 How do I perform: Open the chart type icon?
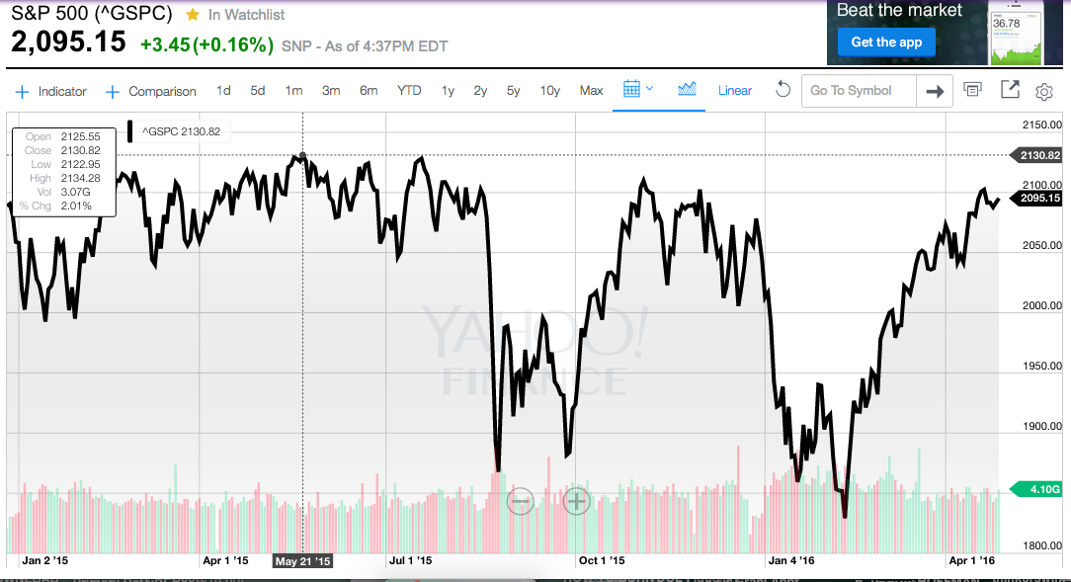pos(687,90)
